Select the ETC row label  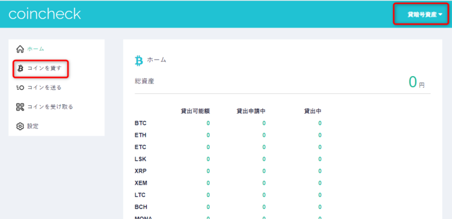coord(140,147)
